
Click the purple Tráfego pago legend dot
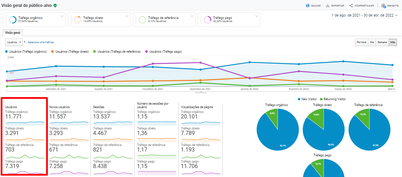click(146, 52)
